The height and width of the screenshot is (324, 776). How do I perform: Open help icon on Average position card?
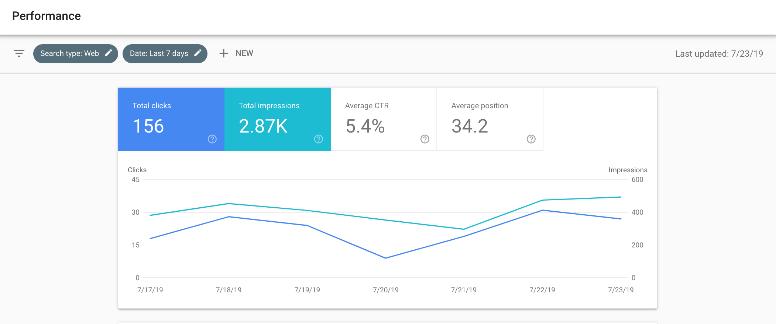(531, 139)
